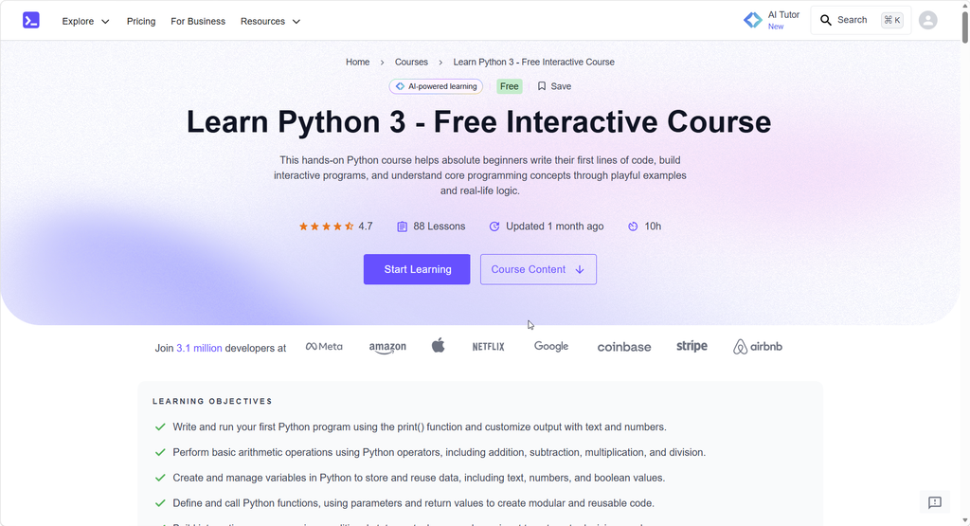Click the Netflix logo
This screenshot has height=526, width=970.
488,347
